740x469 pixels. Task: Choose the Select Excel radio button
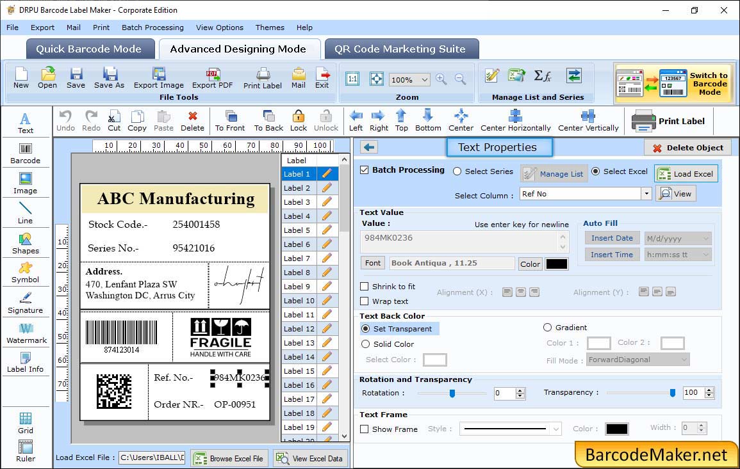click(x=596, y=171)
